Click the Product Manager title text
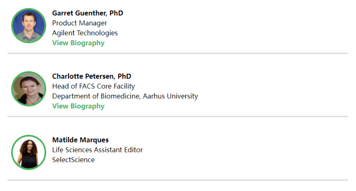This screenshot has height=191, width=356. click(79, 23)
